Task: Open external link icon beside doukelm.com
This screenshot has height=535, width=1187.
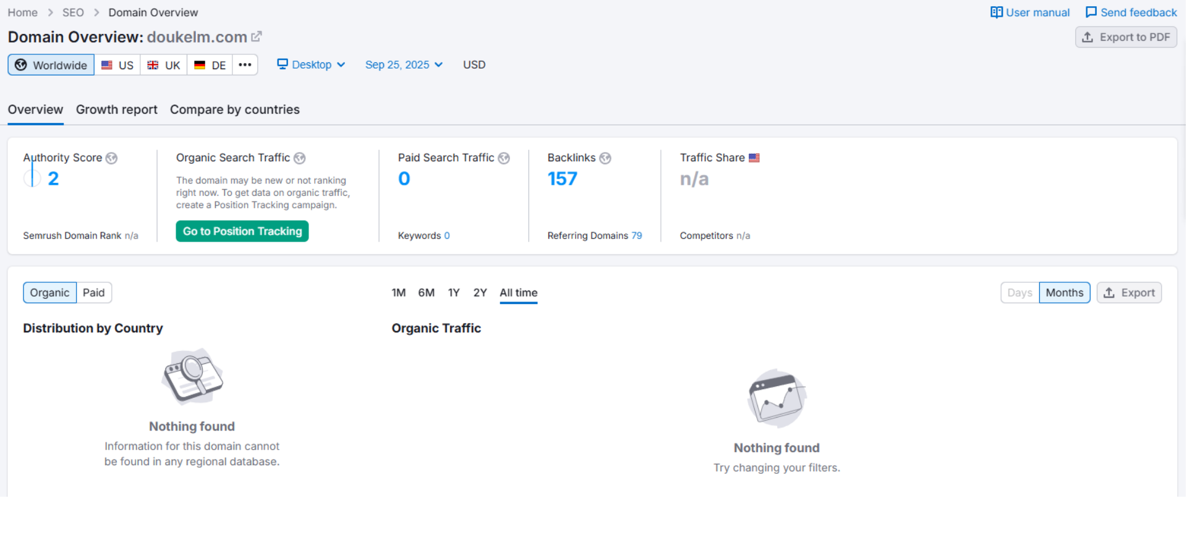Action: 257,36
